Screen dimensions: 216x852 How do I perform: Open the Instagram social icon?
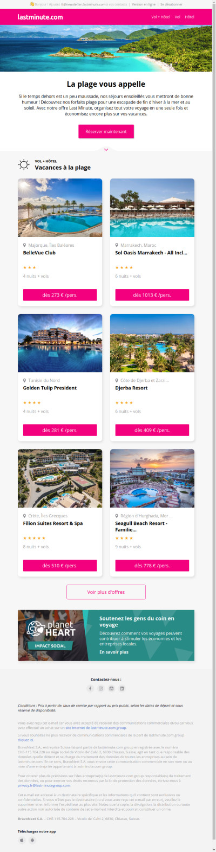point(100,688)
